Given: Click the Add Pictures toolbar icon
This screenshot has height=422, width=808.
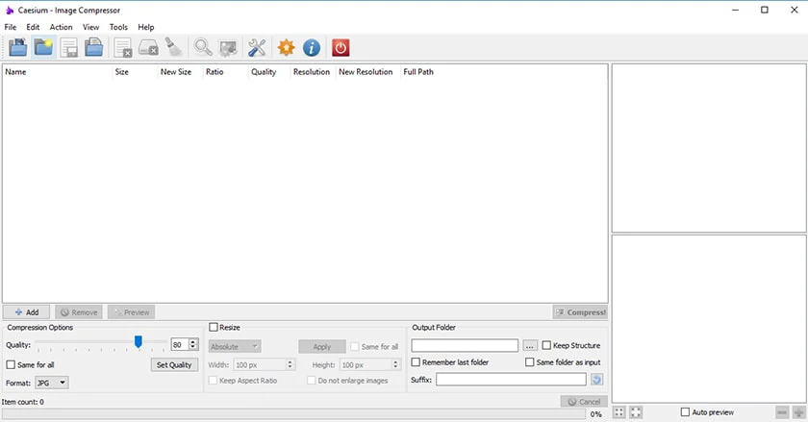Looking at the screenshot, I should 18,48.
